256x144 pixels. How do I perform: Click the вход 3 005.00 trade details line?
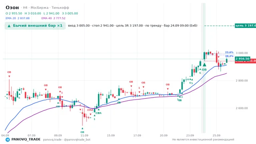tap(132, 26)
